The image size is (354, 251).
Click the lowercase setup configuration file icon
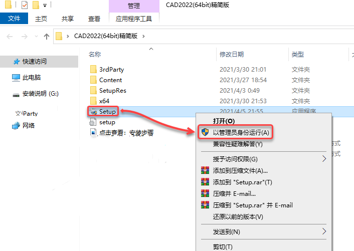click(93, 122)
